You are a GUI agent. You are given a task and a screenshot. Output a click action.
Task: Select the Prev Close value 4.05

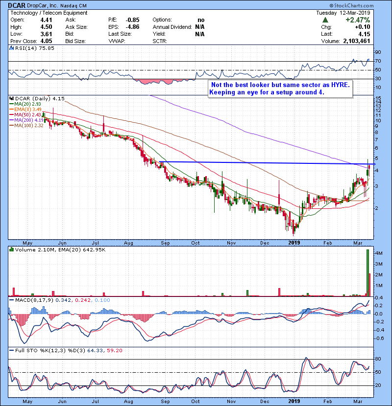click(46, 41)
